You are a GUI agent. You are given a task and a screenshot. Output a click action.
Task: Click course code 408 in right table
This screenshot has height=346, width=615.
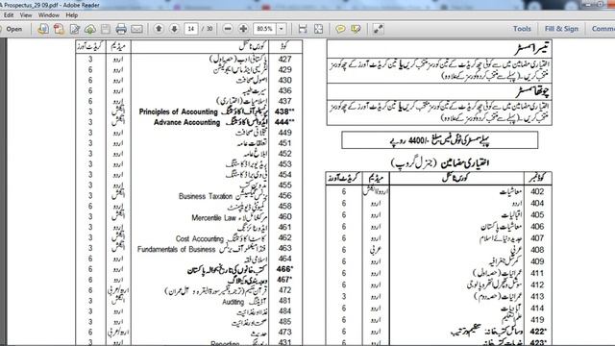(537, 250)
